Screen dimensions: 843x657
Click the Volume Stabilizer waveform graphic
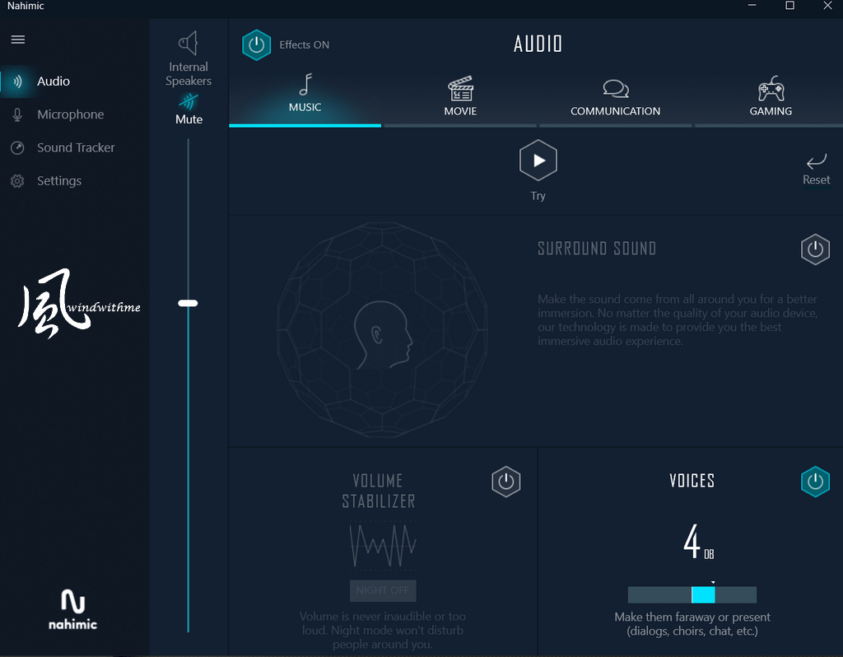382,546
